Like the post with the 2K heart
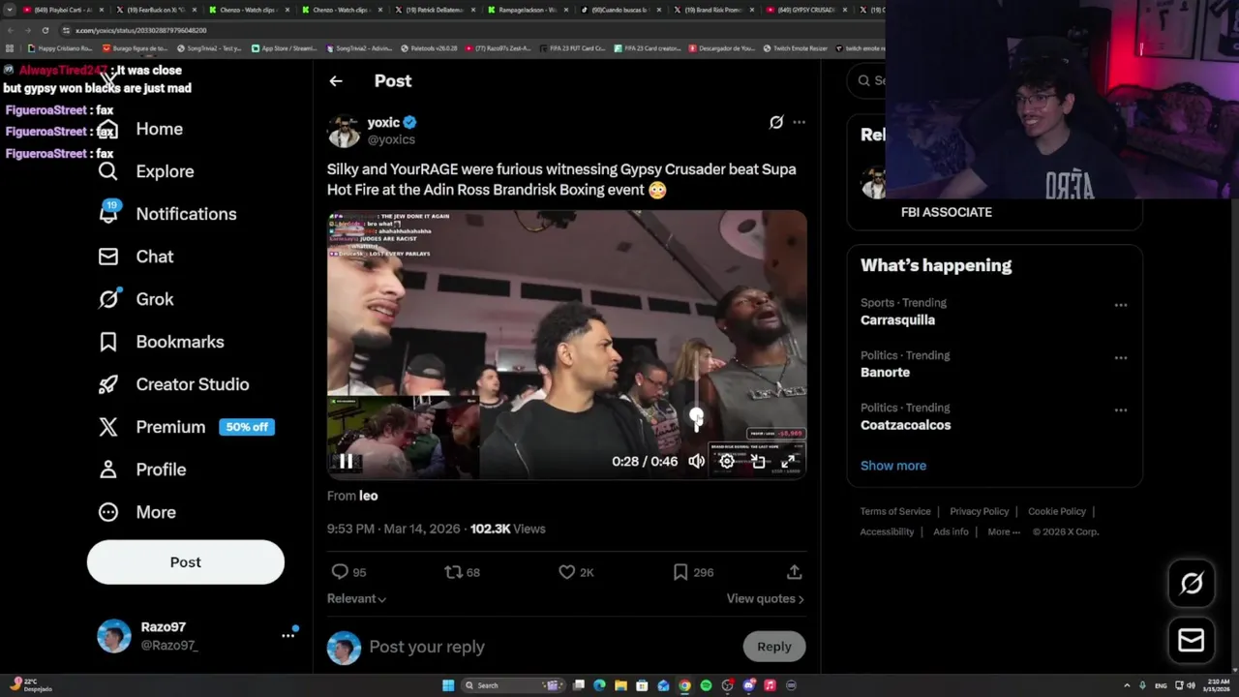Screen dimensions: 1239x697 pyautogui.click(x=567, y=572)
